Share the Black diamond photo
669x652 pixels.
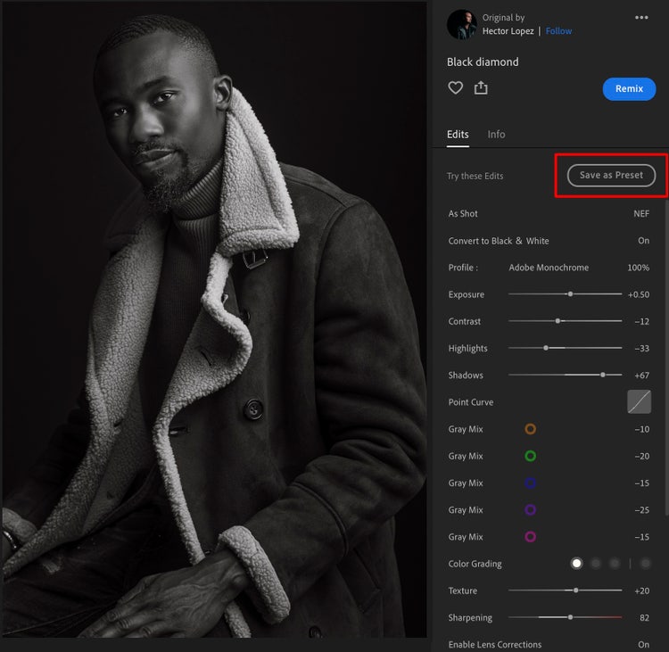click(x=481, y=87)
